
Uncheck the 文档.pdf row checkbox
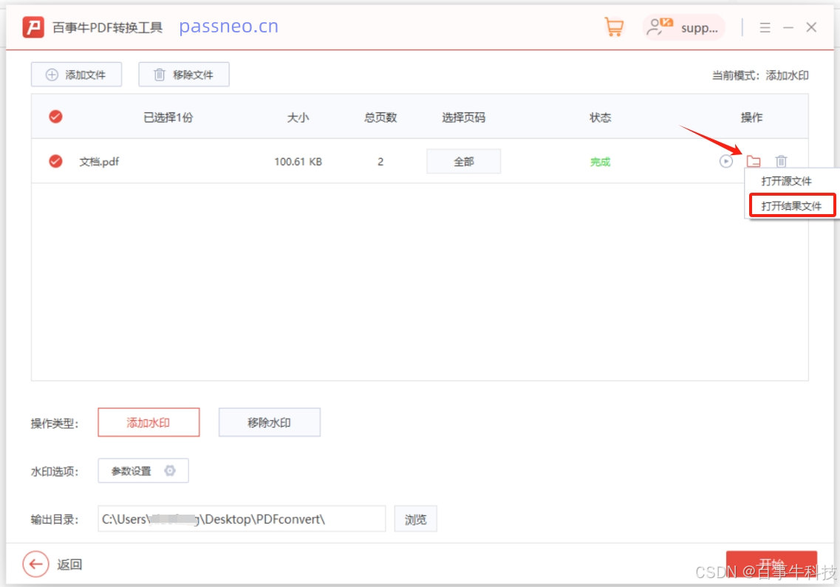tap(55, 161)
